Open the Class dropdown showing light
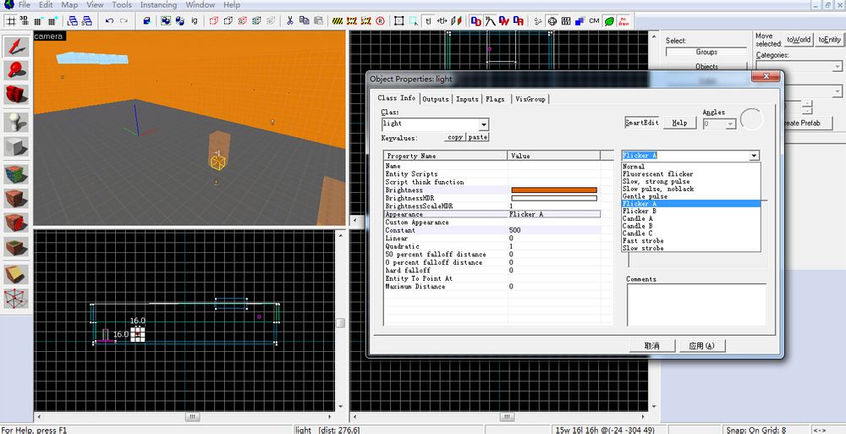 (x=483, y=124)
